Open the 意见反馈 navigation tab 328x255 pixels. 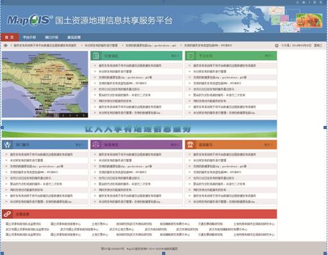tap(74, 37)
